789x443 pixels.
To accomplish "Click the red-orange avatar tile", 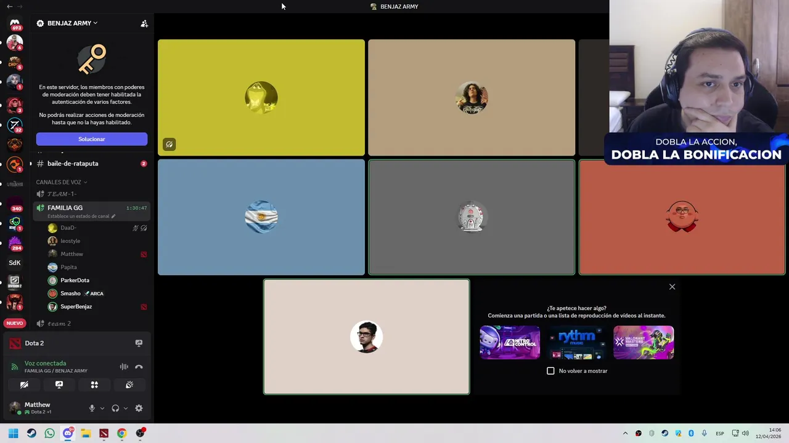I will pos(682,217).
